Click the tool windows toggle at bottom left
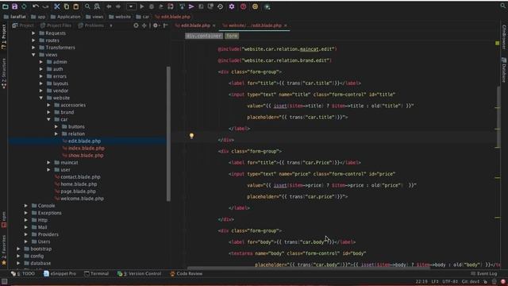Image resolution: width=508 pixels, height=286 pixels. point(4,281)
